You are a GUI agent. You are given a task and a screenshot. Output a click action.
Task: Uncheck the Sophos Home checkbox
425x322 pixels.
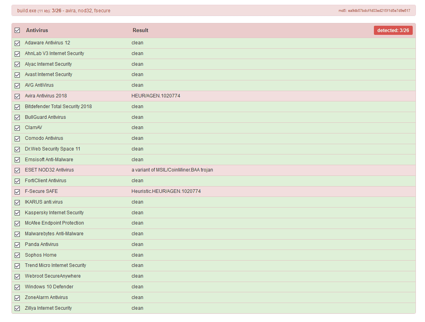pos(17,255)
